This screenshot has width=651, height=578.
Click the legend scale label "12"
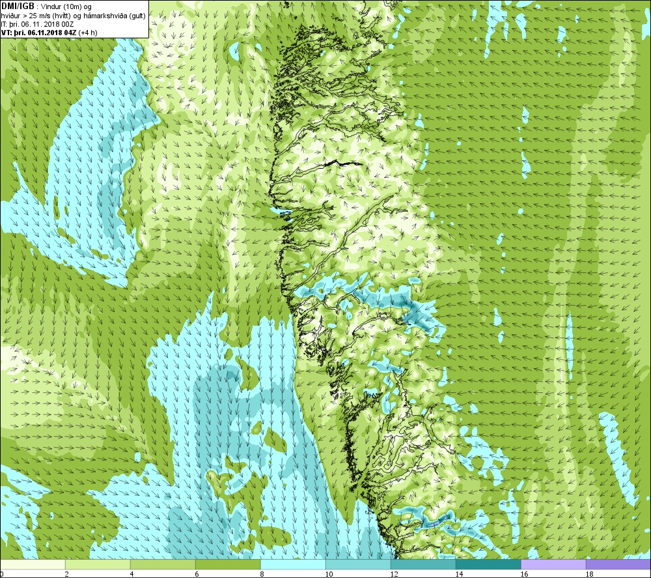394,574
